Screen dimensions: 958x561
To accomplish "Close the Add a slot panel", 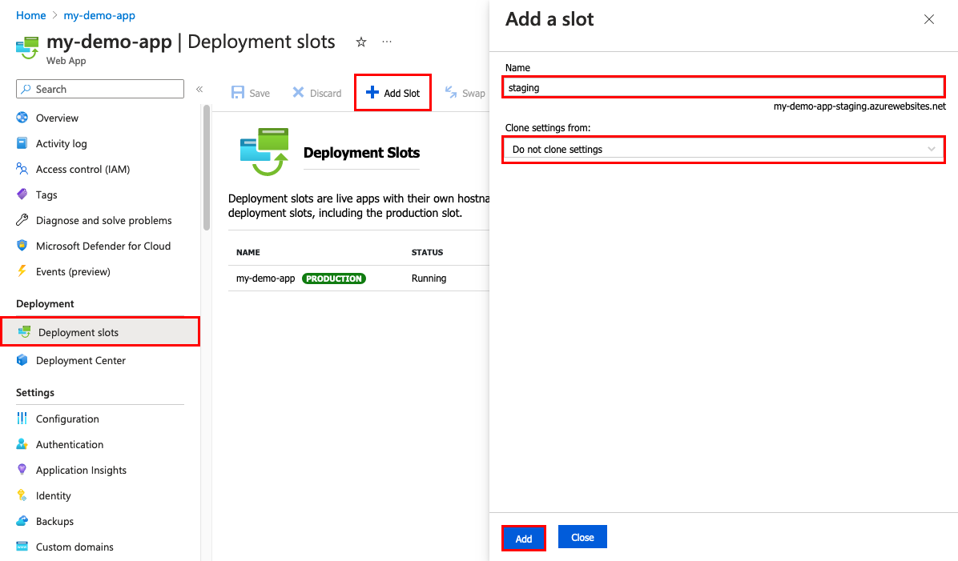I will point(929,19).
